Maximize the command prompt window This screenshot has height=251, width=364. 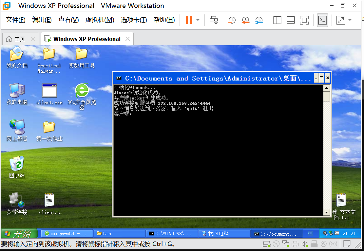(321, 78)
